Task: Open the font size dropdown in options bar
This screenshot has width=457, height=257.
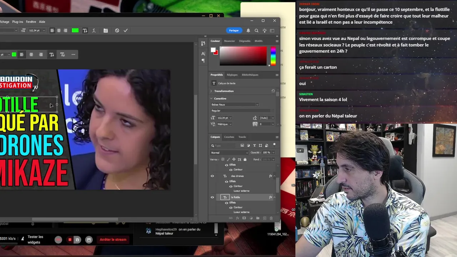Action: tap(44, 31)
